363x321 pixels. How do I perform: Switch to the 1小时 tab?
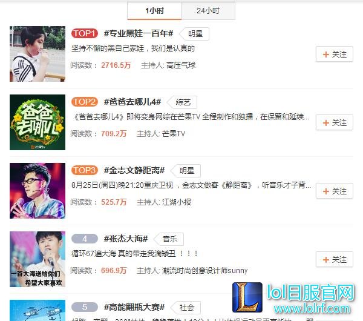[x=154, y=11]
